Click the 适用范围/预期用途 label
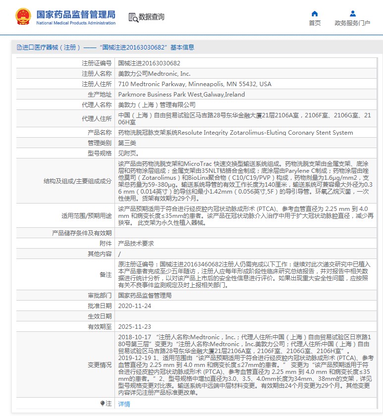Screen dimensions: 383x416 (87, 216)
